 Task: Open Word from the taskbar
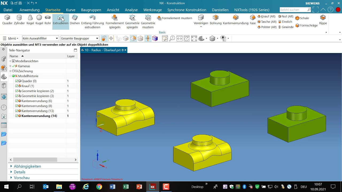tap(112, 187)
